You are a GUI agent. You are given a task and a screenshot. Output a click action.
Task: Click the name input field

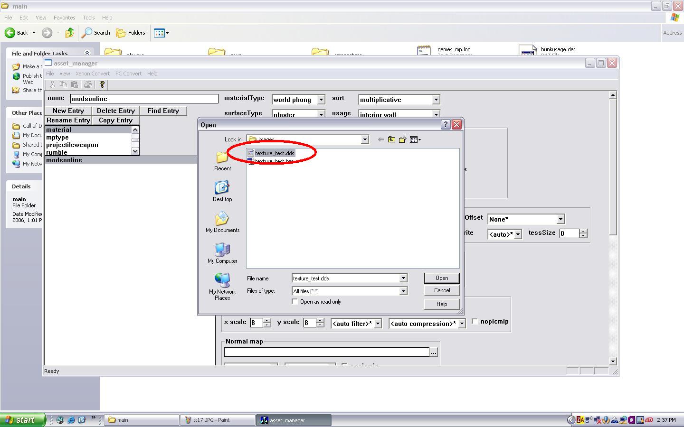coord(144,99)
